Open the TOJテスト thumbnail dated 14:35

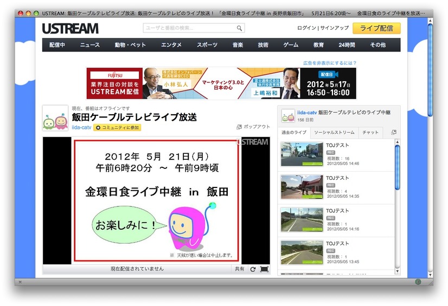pos(302,187)
